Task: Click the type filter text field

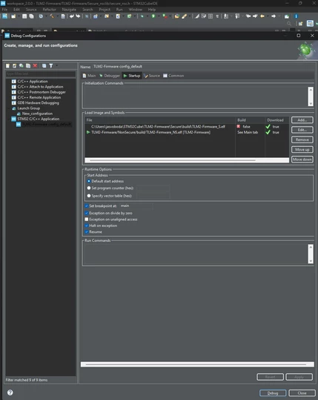Action: click(41, 73)
